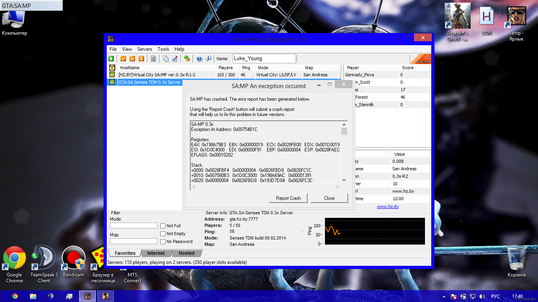Screen dimensions: 538x302
Task: Open the Корзина recycle bin icon
Action: pos(516,261)
